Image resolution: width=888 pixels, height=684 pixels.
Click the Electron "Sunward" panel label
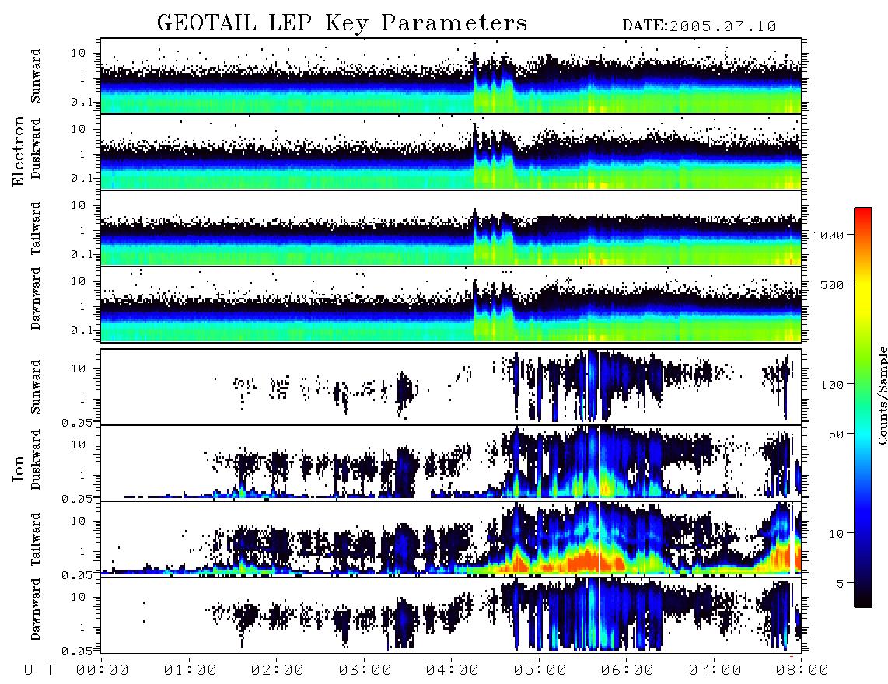tap(36, 76)
